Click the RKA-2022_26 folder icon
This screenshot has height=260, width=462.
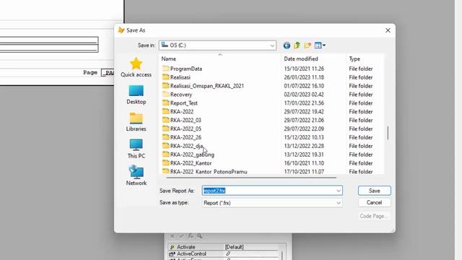coord(165,136)
